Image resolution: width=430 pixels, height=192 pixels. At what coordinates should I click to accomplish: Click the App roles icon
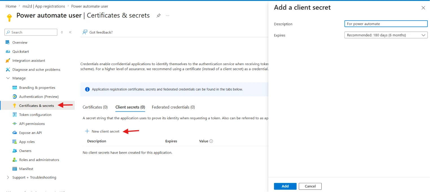[15, 142]
